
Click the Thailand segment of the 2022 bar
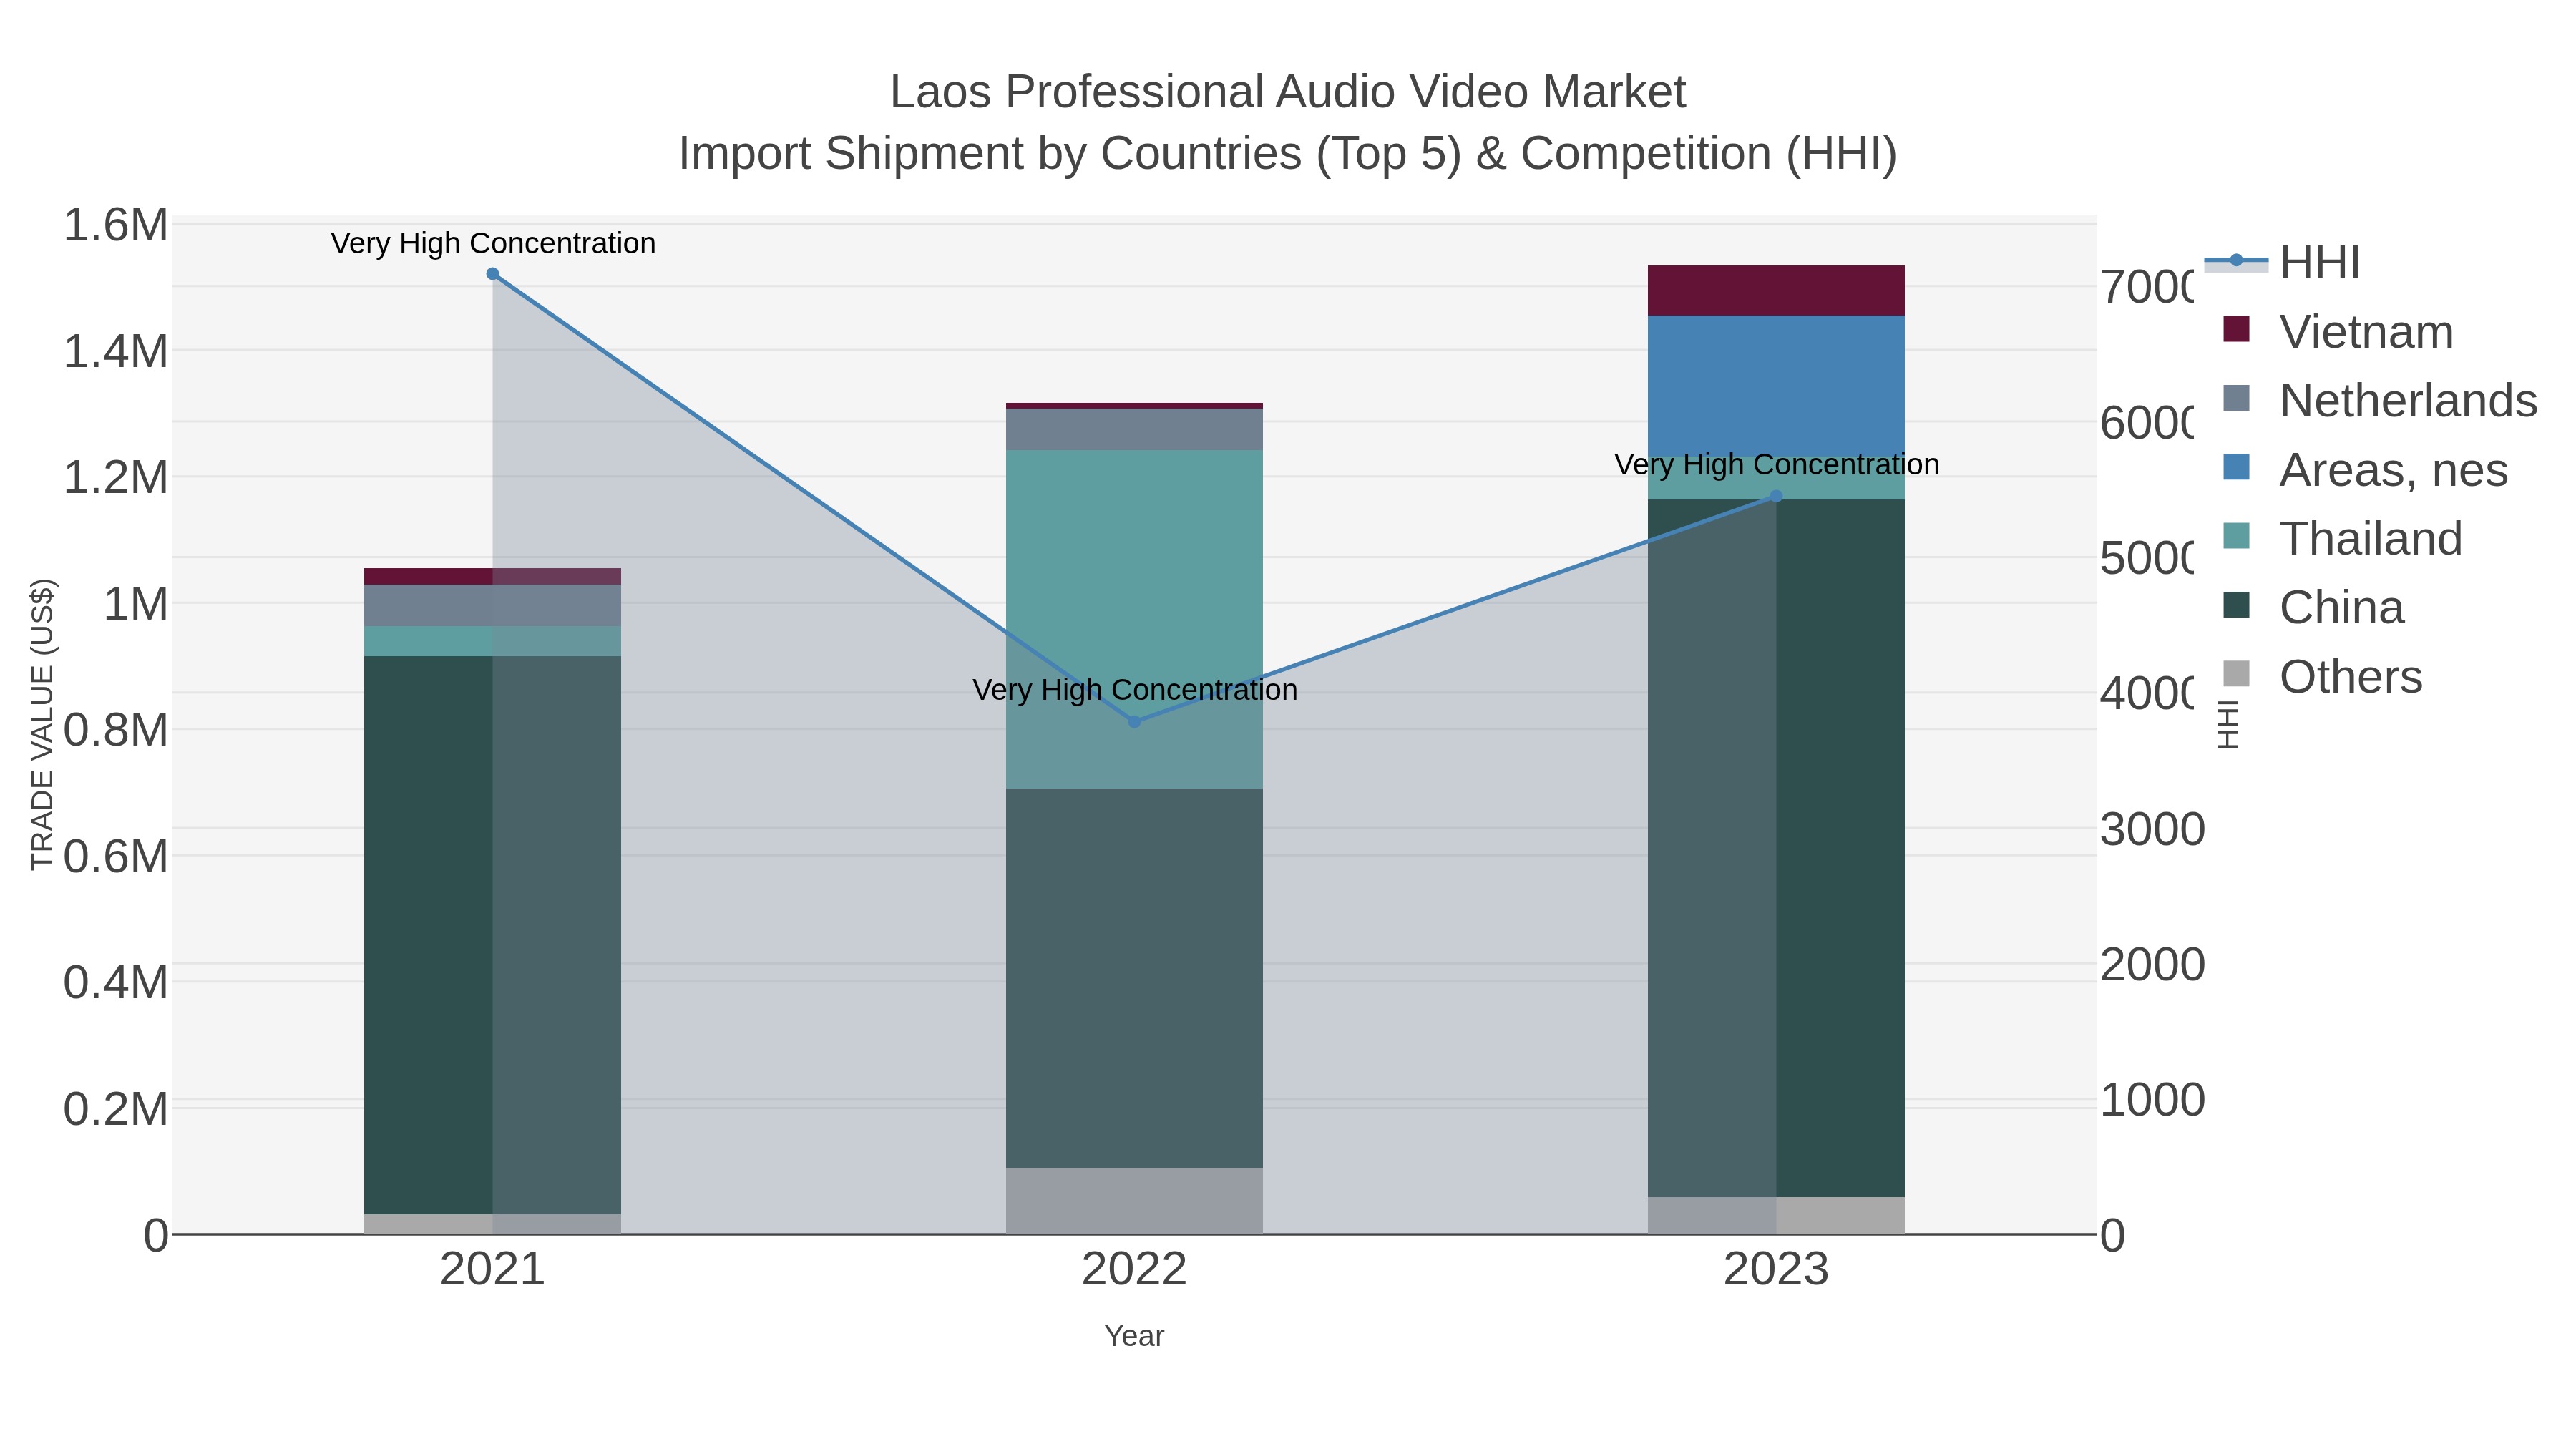pos(1134,619)
